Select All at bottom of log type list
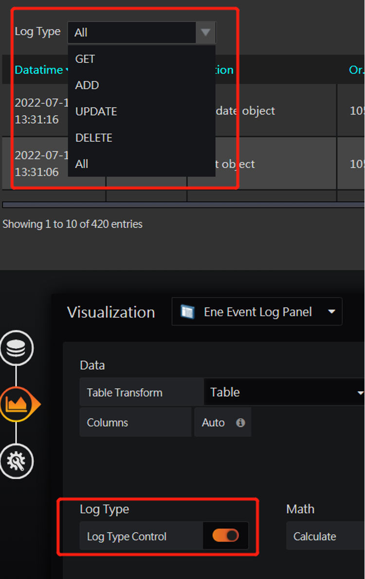This screenshot has height=579, width=365. tap(81, 164)
